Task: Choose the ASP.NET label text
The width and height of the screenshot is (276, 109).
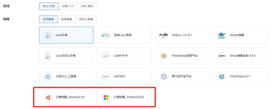Action: [120, 76]
